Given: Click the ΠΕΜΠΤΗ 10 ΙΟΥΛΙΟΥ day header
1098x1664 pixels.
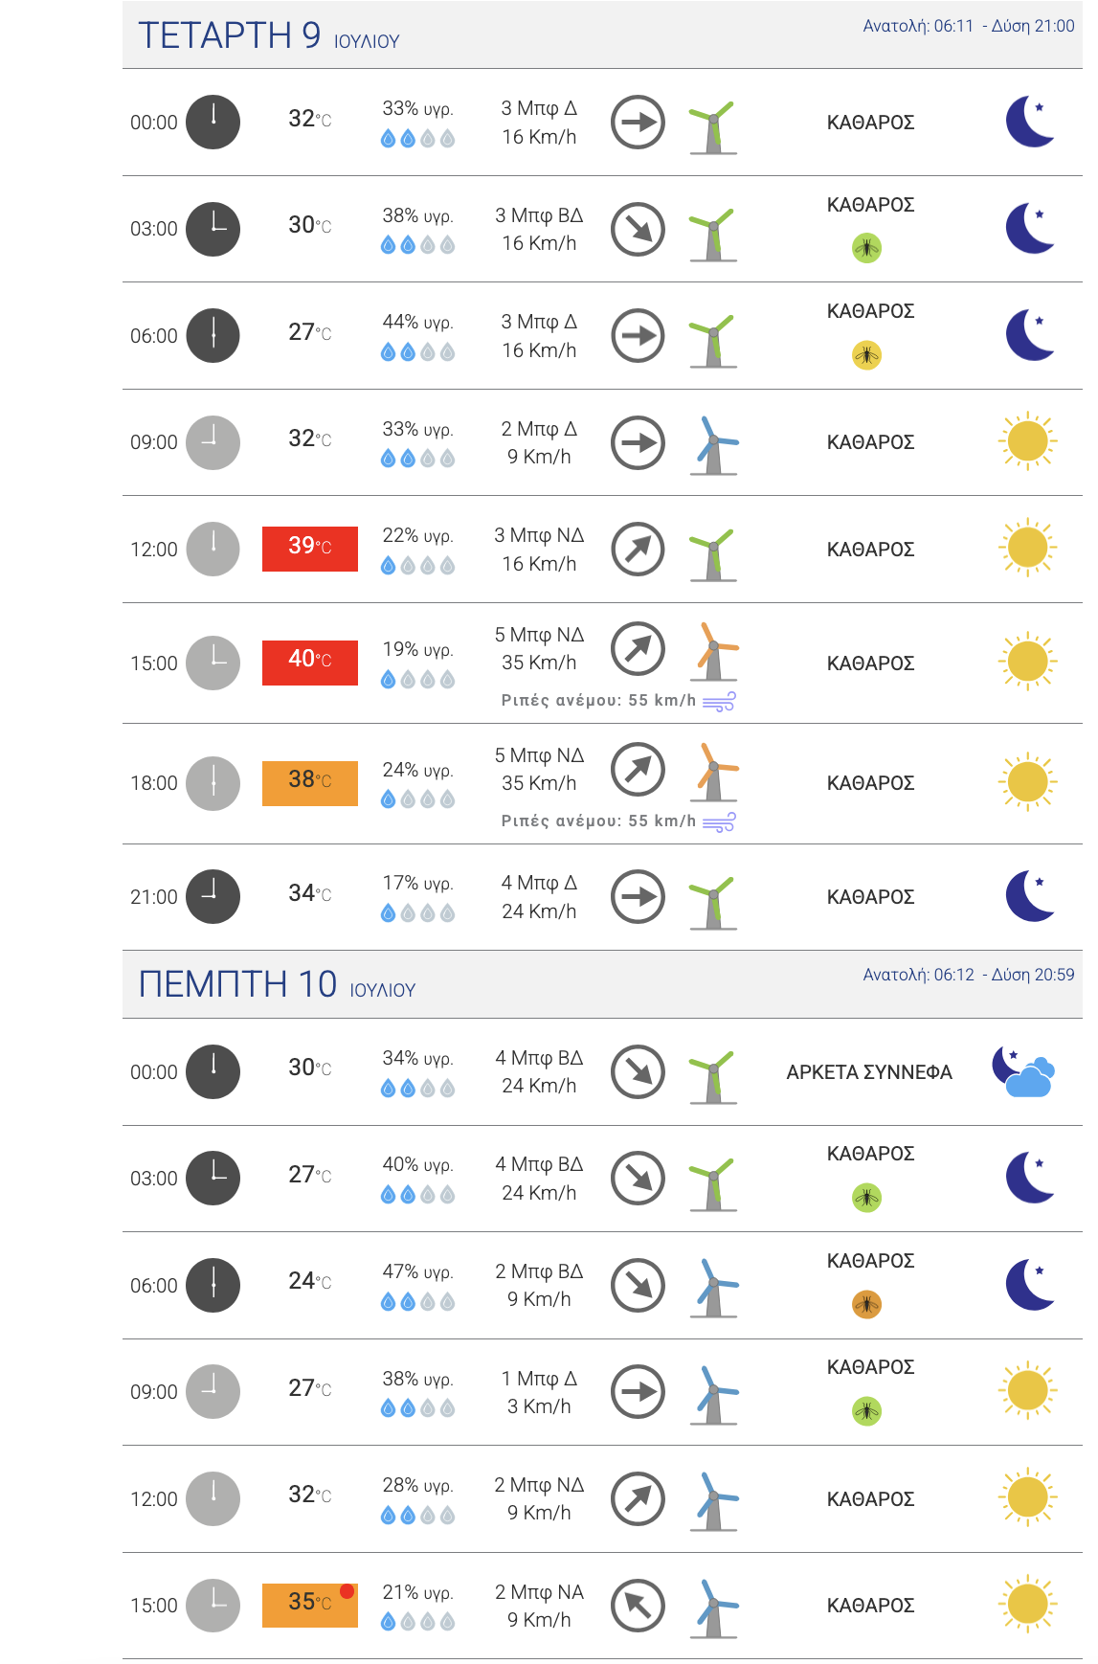Looking at the screenshot, I should 277,985.
